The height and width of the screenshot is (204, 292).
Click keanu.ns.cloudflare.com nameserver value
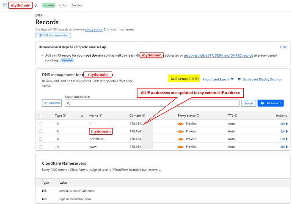76,191
